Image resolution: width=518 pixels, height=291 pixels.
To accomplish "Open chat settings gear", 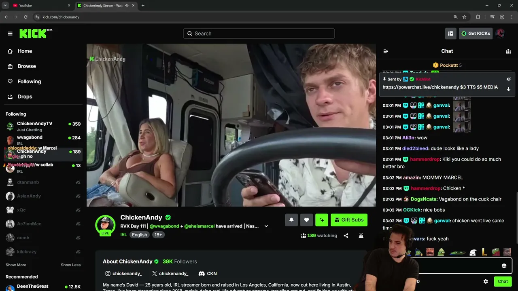I will tap(486, 282).
